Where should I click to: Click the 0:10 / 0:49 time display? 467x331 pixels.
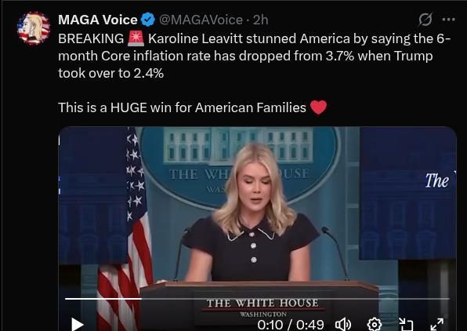[x=291, y=325]
